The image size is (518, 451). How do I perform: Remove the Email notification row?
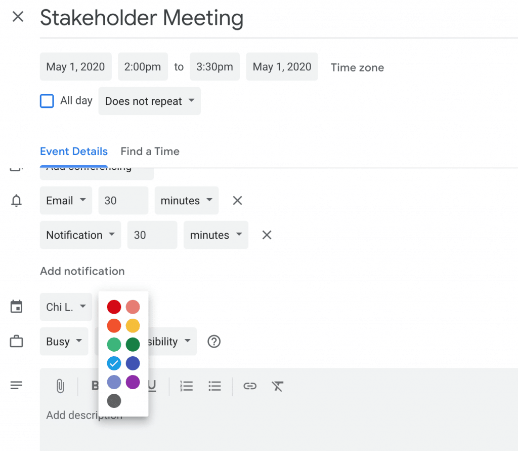[237, 201]
